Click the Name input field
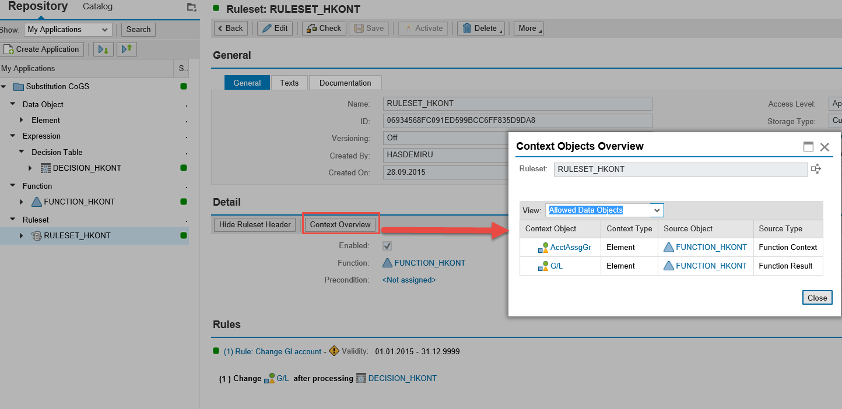This screenshot has height=409, width=842. tap(517, 104)
